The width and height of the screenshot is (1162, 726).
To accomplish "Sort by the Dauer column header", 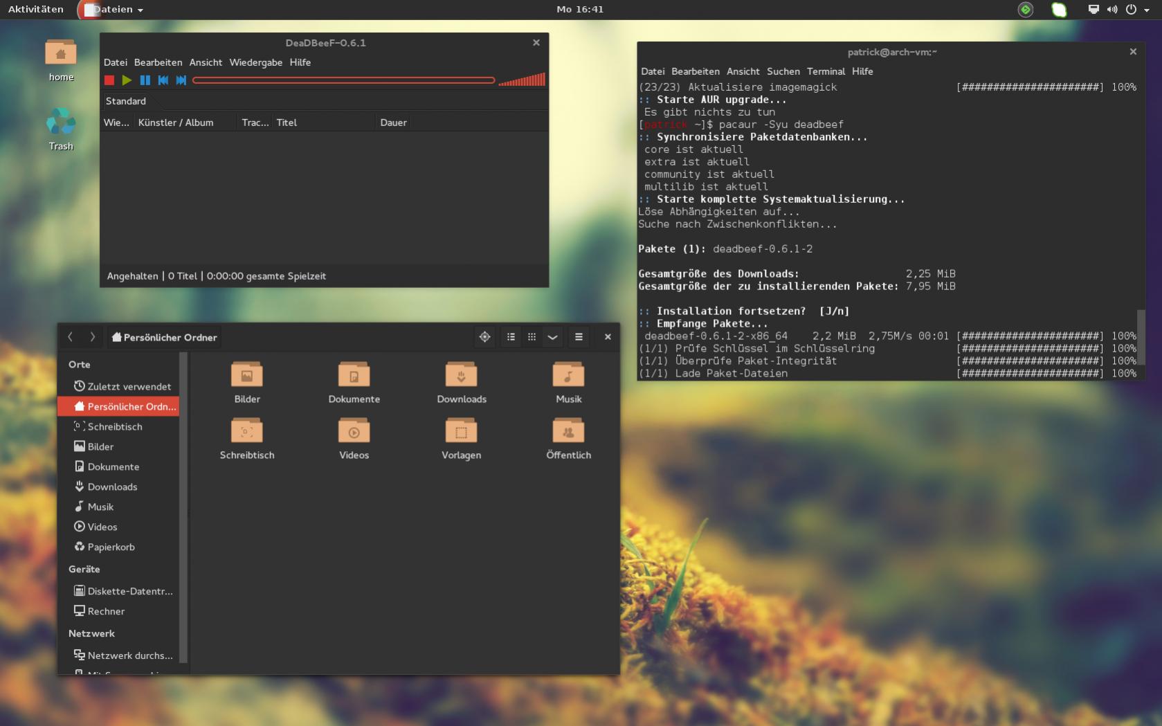I will tap(394, 122).
